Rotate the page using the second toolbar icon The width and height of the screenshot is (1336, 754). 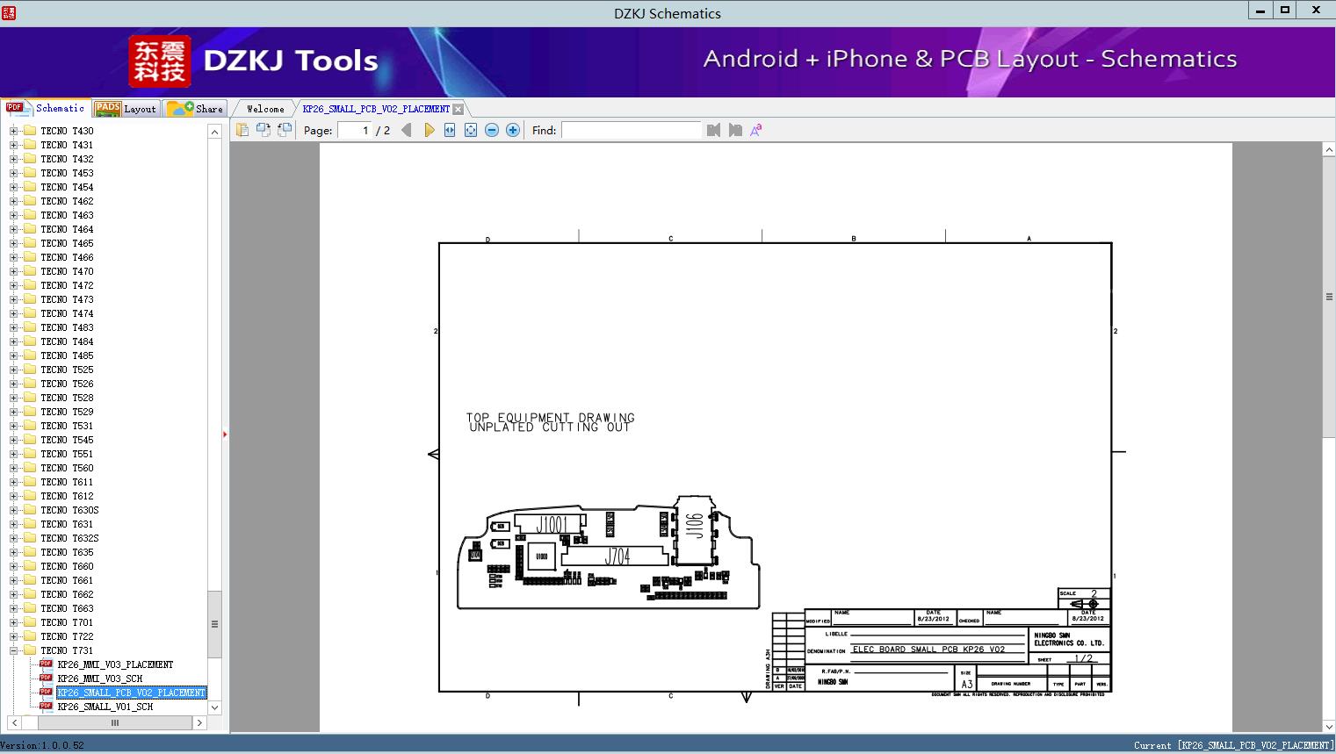(x=263, y=130)
